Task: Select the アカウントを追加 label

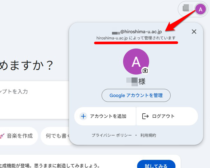Action: click(108, 116)
